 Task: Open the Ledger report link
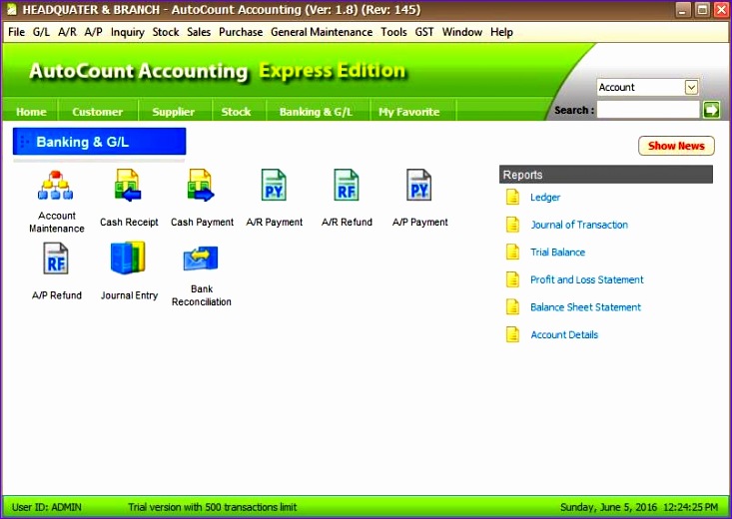[x=545, y=198]
